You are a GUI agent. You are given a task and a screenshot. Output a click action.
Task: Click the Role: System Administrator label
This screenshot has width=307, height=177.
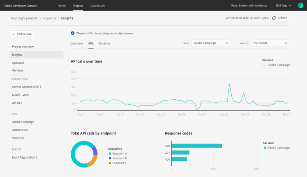pos(249,5)
